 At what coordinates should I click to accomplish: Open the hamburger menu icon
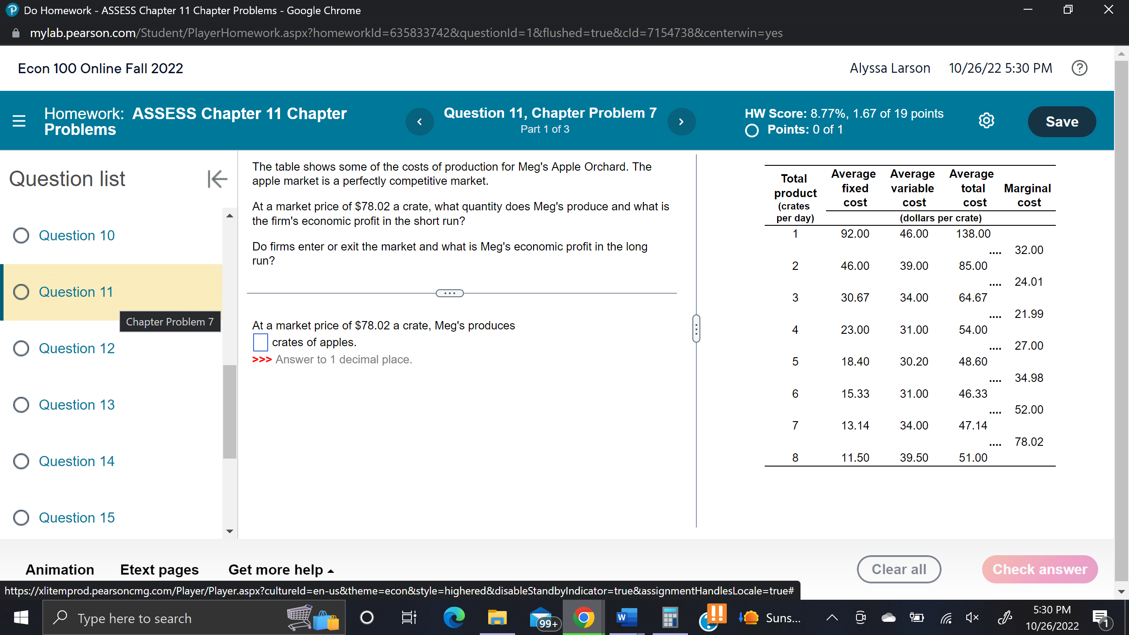[x=19, y=121]
